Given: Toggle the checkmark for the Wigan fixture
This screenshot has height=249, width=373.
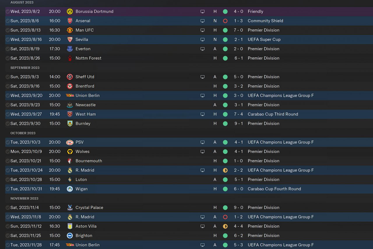Looking at the screenshot, I should pyautogui.click(x=8, y=189).
